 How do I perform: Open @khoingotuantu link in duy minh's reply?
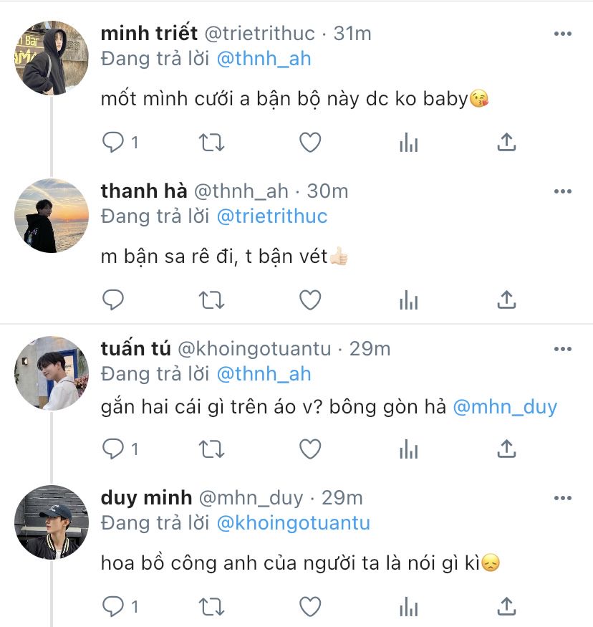coord(292,523)
